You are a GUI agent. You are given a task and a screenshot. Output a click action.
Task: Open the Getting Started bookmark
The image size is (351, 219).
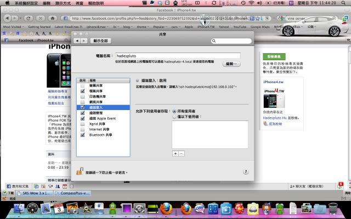coord(39,27)
